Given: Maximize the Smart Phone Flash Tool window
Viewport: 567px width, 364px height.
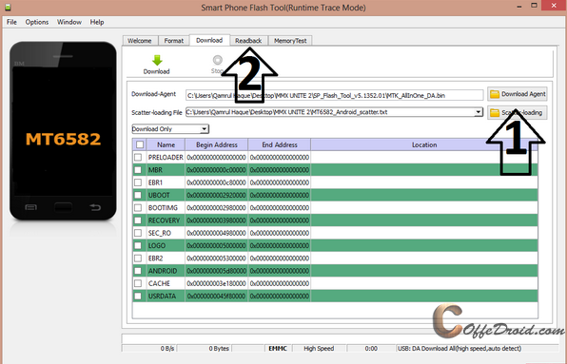Looking at the screenshot, I should click(x=534, y=6).
